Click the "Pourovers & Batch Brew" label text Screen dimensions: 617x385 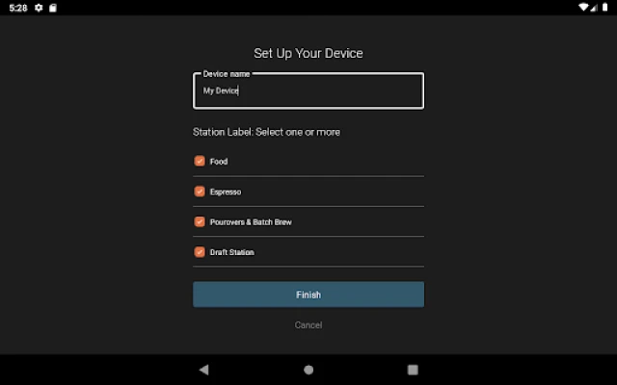[x=251, y=222]
